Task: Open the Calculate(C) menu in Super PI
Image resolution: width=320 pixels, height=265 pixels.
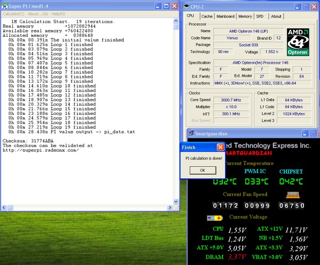Action: (13, 14)
